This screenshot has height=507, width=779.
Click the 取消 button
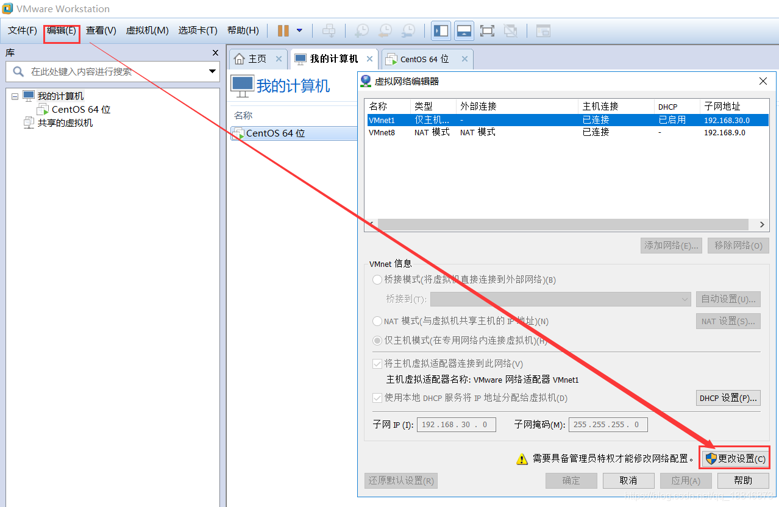pos(628,481)
